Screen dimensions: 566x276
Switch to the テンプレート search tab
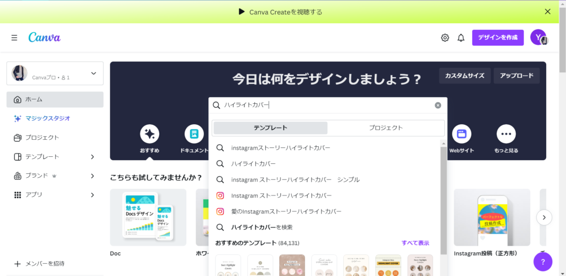tap(270, 128)
